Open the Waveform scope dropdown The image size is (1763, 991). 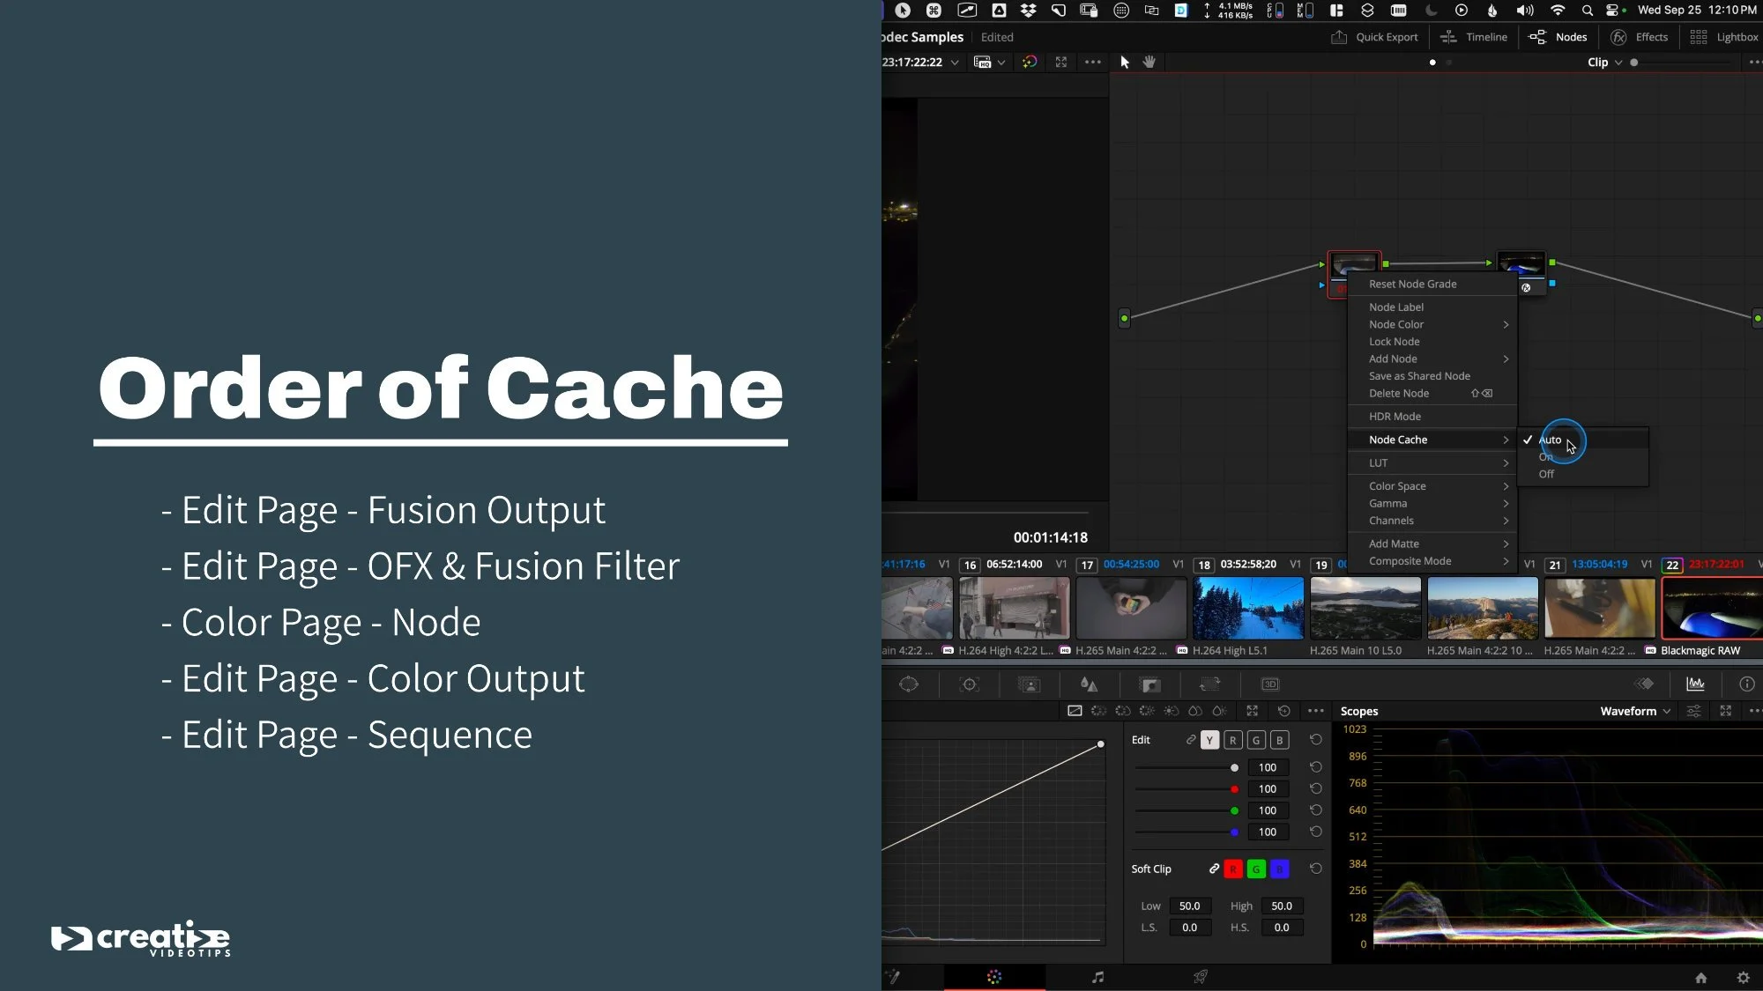coord(1634,711)
